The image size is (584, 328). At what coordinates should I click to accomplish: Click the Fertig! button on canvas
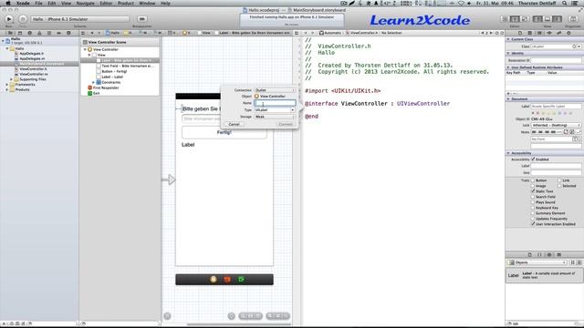tap(224, 132)
